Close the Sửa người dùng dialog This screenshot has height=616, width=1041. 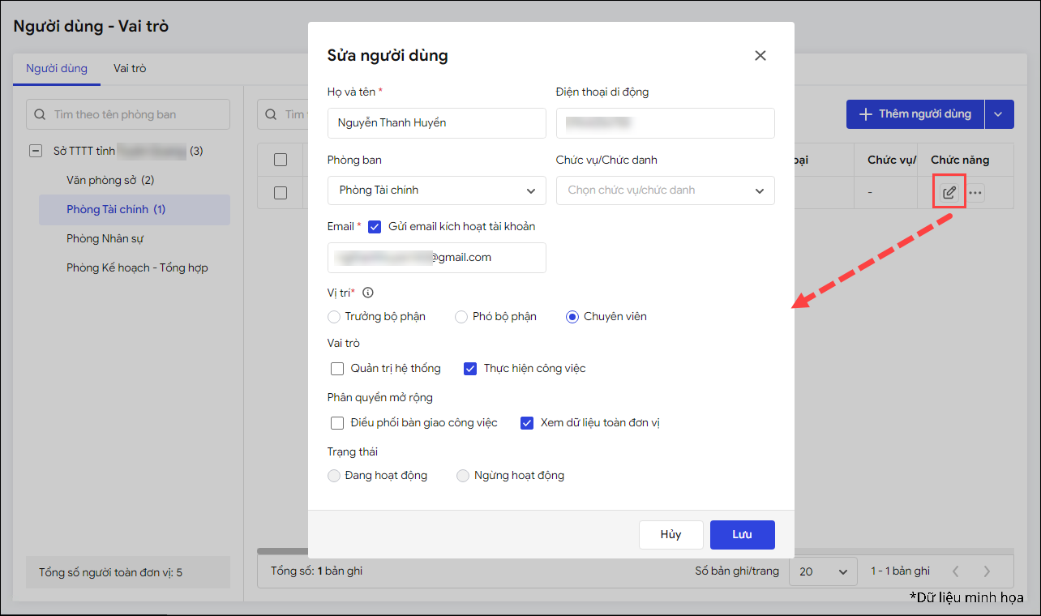[x=760, y=55]
